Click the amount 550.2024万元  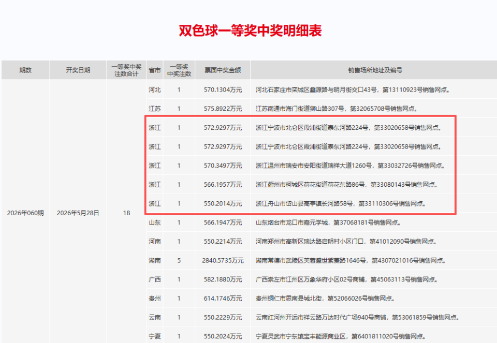pos(223,336)
